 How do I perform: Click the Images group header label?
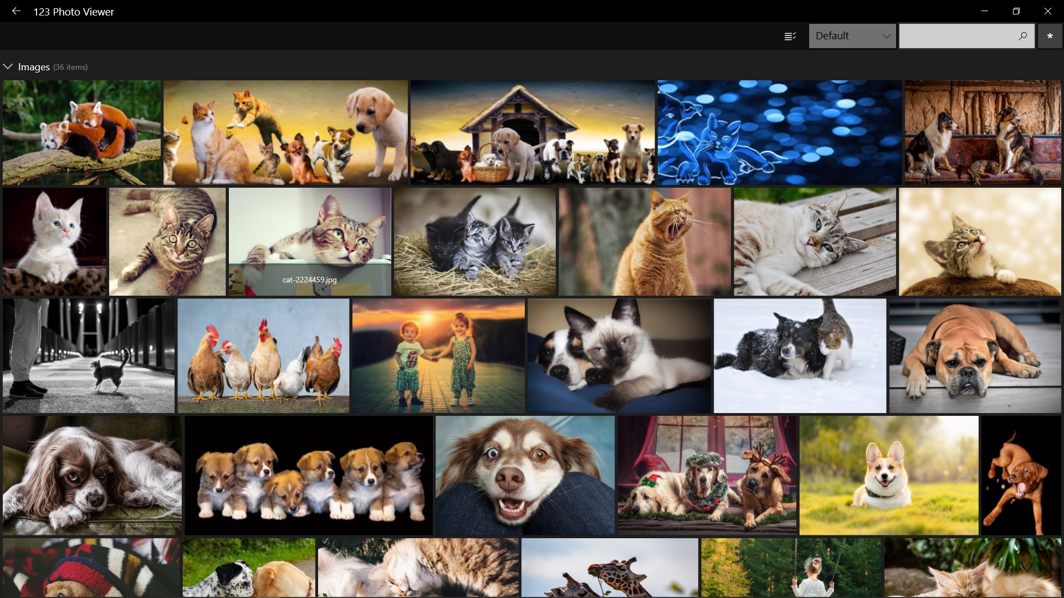click(x=34, y=67)
